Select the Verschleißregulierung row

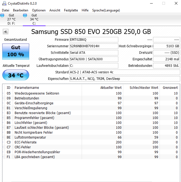point(91,108)
